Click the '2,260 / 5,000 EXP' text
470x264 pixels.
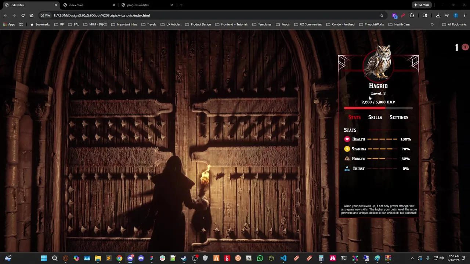click(378, 102)
